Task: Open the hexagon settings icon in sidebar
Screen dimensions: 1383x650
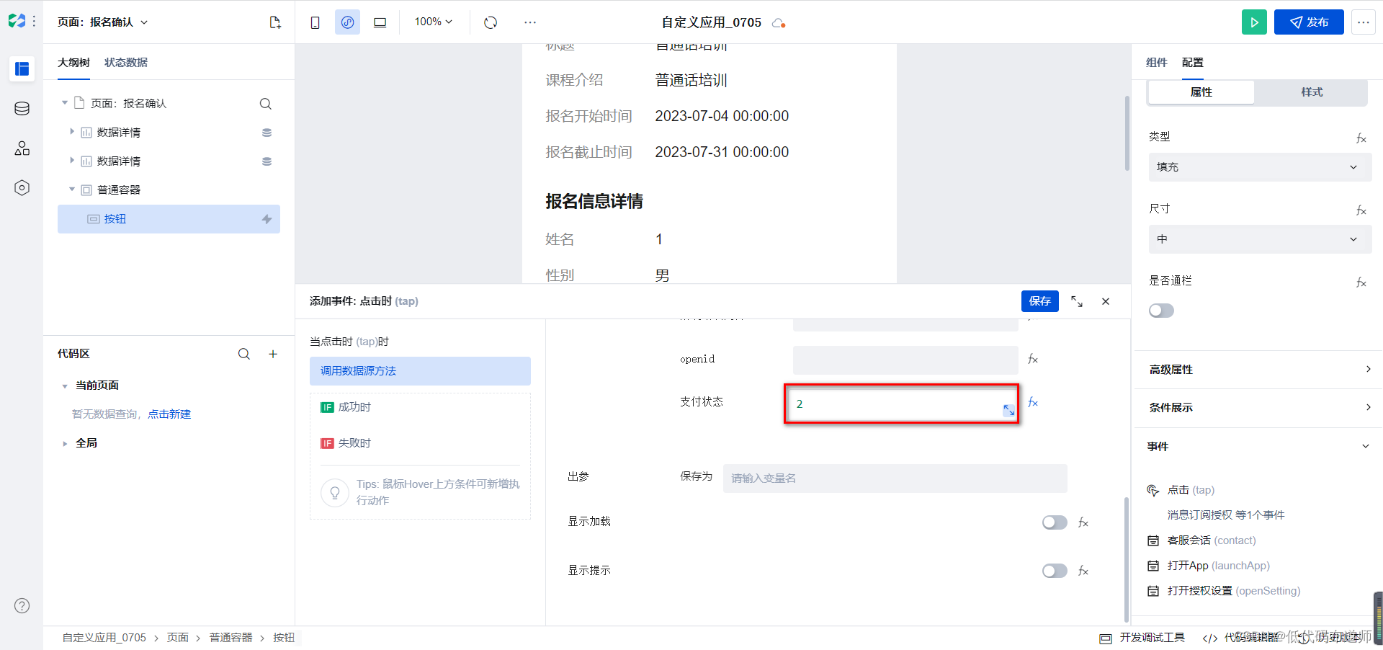Action: (22, 188)
